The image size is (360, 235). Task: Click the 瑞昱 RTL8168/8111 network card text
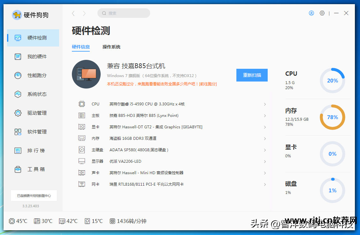tap(147, 184)
